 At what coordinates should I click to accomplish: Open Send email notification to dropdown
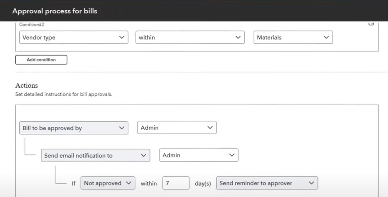point(96,155)
